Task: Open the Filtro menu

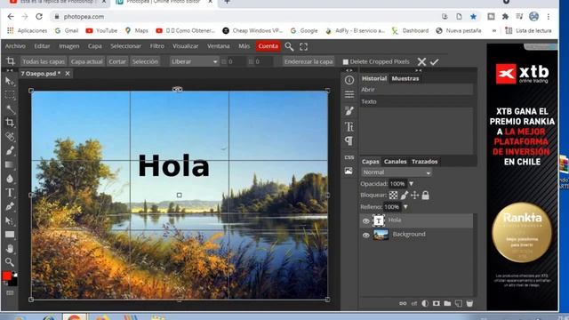Action: coord(157,46)
